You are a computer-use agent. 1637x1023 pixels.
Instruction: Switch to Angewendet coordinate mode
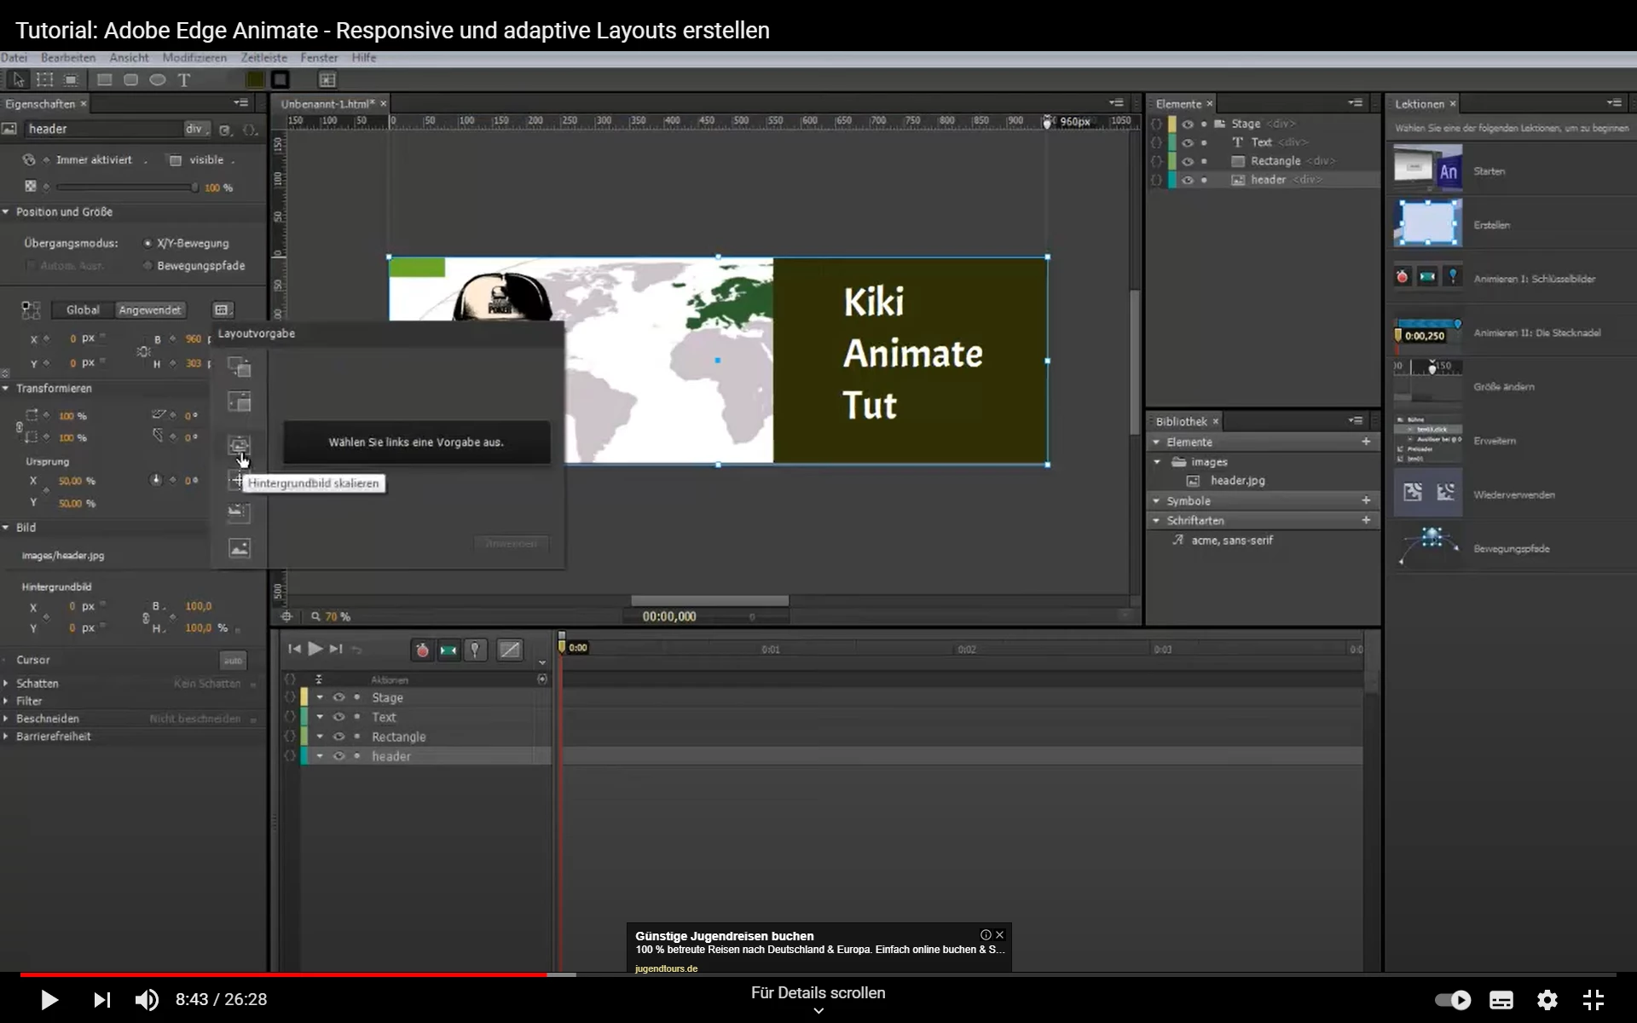[150, 310]
